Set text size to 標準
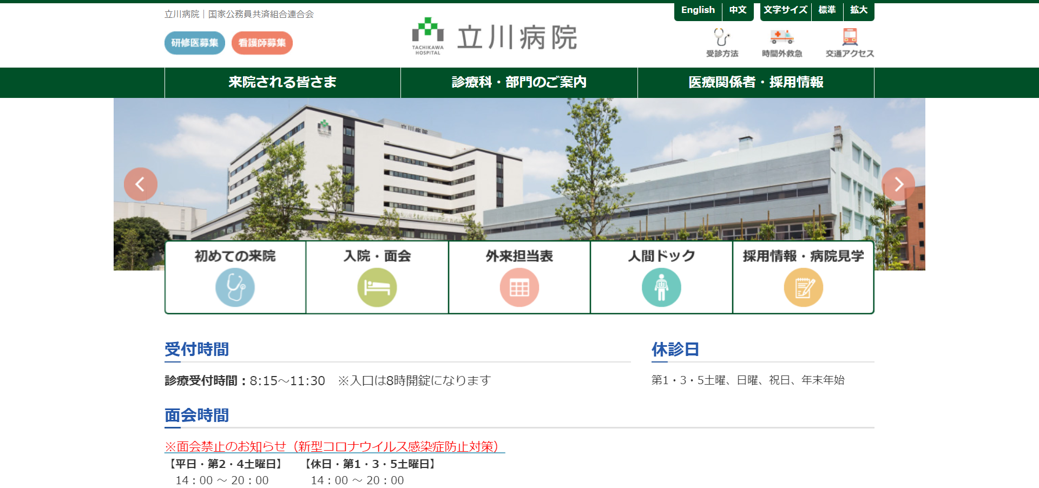The image size is (1039, 488). 827,10
